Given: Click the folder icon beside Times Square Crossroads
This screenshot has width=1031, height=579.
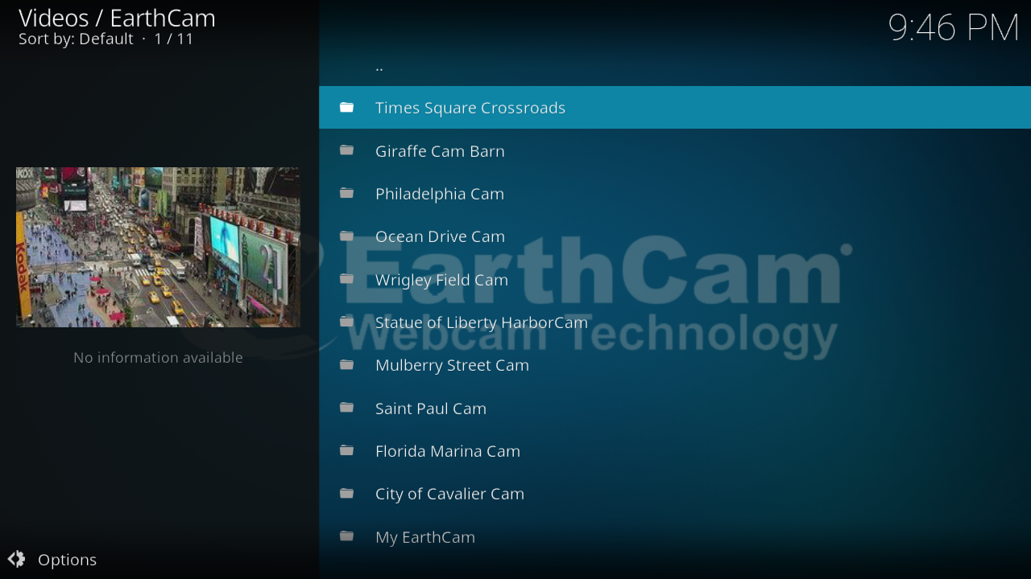Looking at the screenshot, I should [x=346, y=108].
